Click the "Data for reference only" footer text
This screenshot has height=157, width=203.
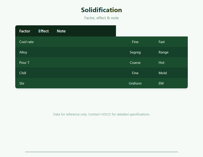[x=101, y=114]
